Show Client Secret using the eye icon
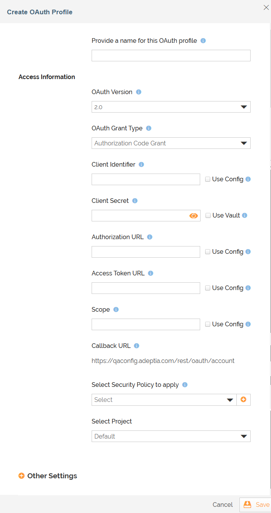 pyautogui.click(x=194, y=216)
